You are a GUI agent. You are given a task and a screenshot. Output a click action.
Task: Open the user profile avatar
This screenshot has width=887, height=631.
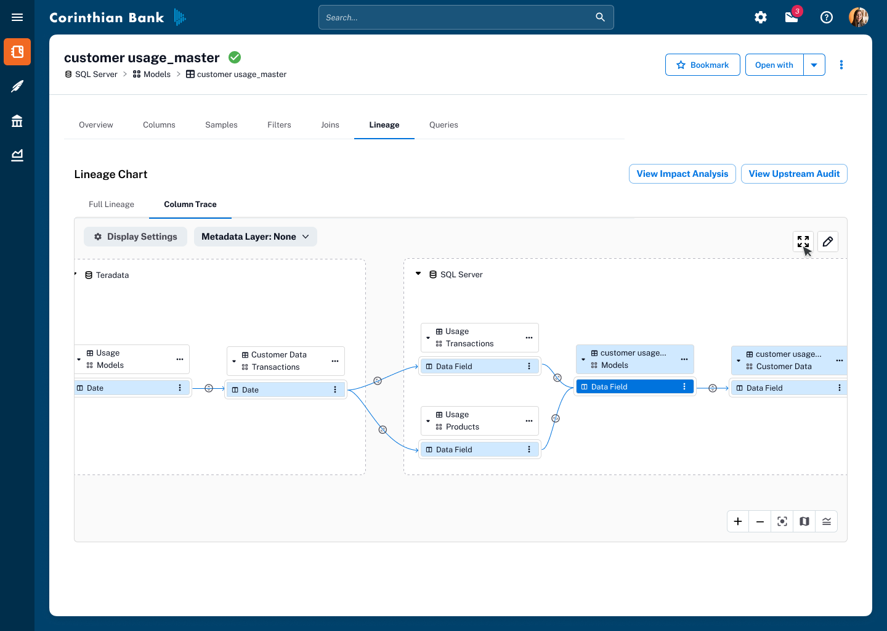859,17
